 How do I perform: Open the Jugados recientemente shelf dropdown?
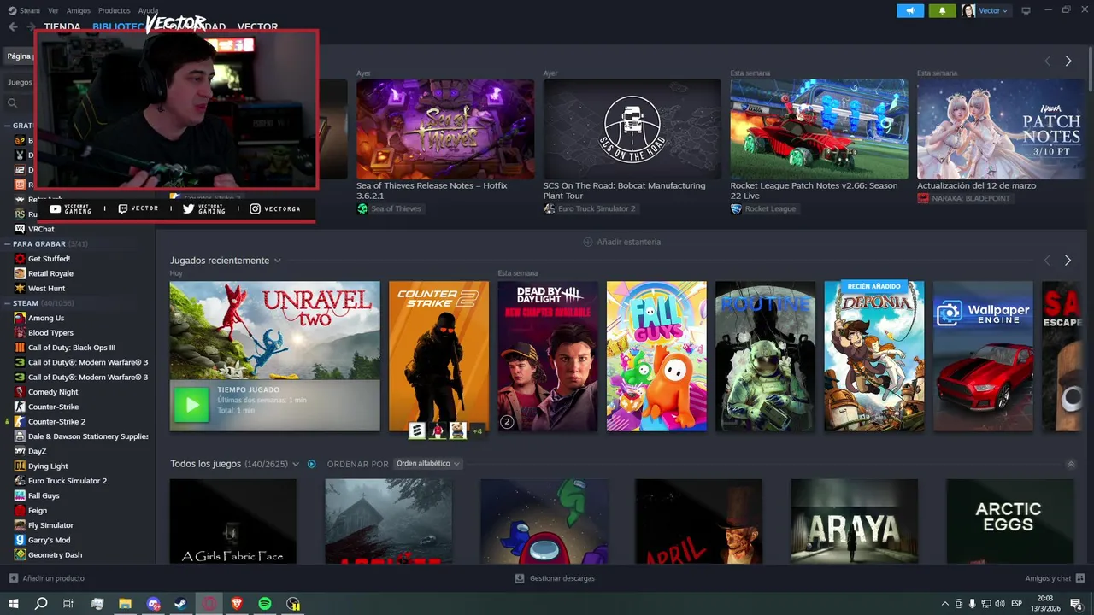[277, 261]
